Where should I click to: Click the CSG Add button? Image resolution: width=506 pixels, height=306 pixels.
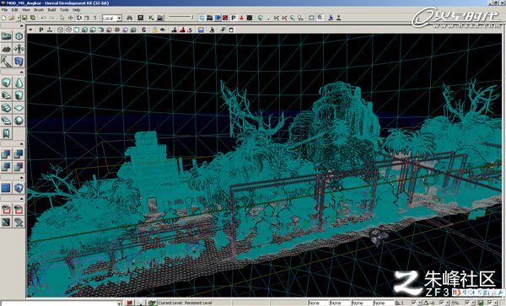pyautogui.click(x=6, y=154)
